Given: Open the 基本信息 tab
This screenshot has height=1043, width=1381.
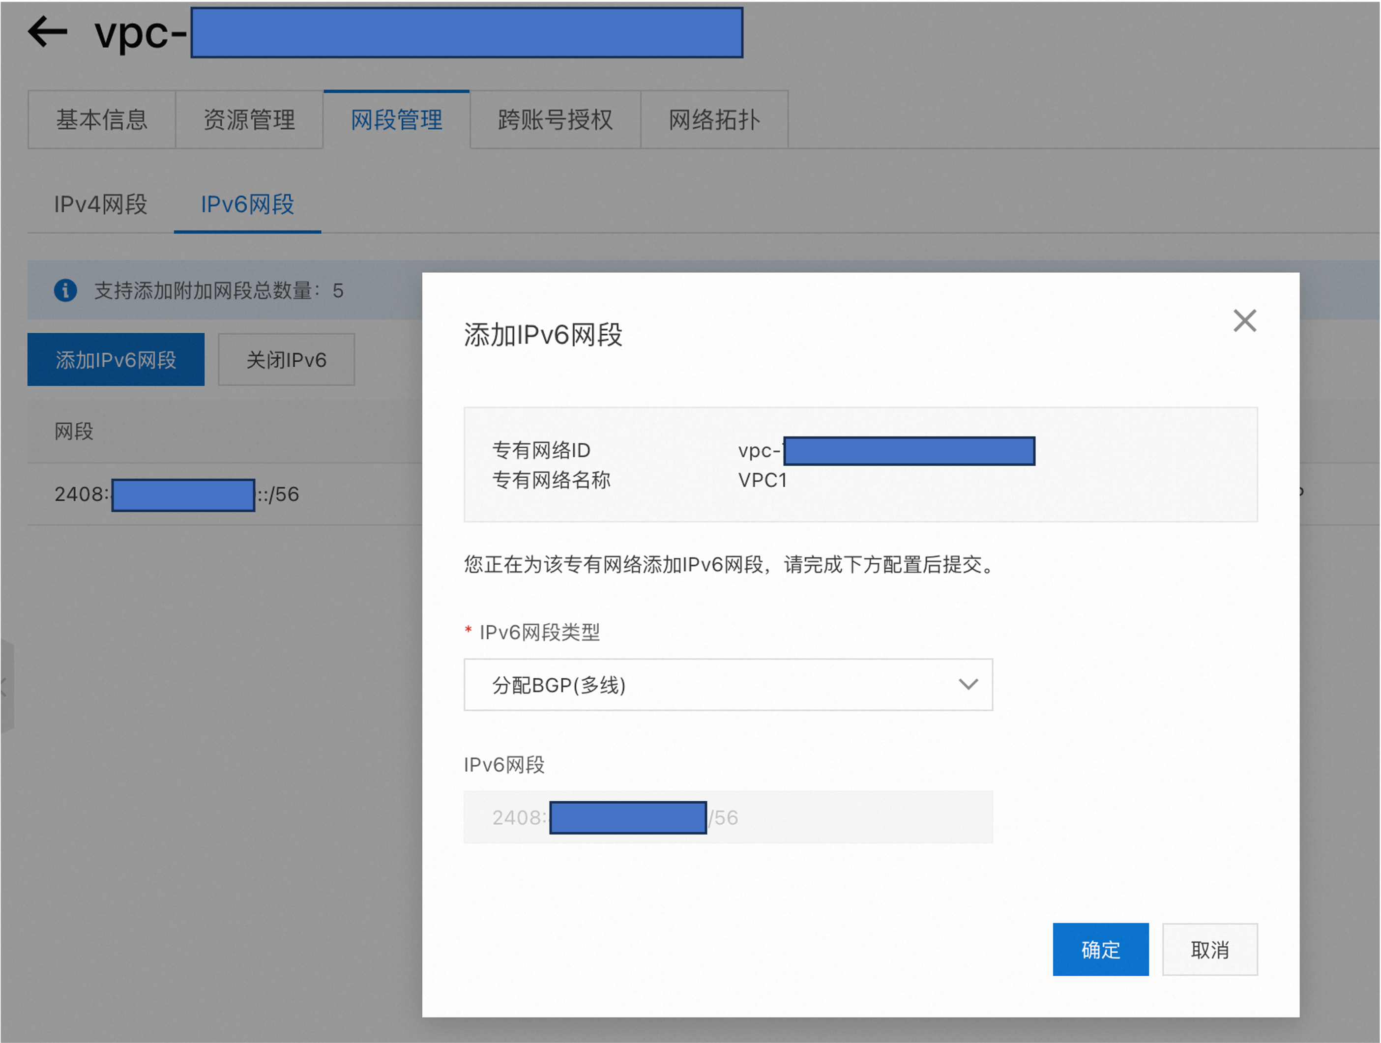Looking at the screenshot, I should 102,119.
